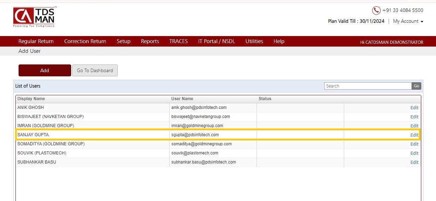Open the My Account dropdown
The image size is (436, 201).
point(408,21)
